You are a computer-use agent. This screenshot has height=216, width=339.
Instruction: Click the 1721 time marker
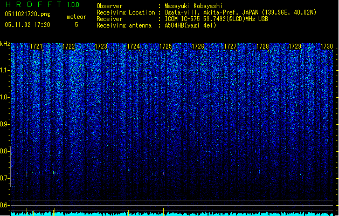(36, 46)
